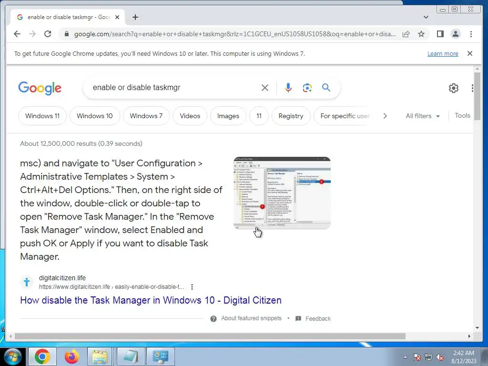Click the right arrow of horizontal scrollbar
This screenshot has width=488, height=366.
pos(469,336)
